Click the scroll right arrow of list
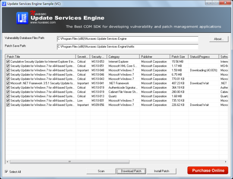This screenshot has height=179, width=233. click(226, 162)
